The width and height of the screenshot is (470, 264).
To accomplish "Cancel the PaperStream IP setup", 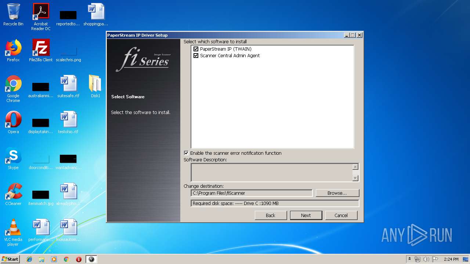I will [341, 215].
